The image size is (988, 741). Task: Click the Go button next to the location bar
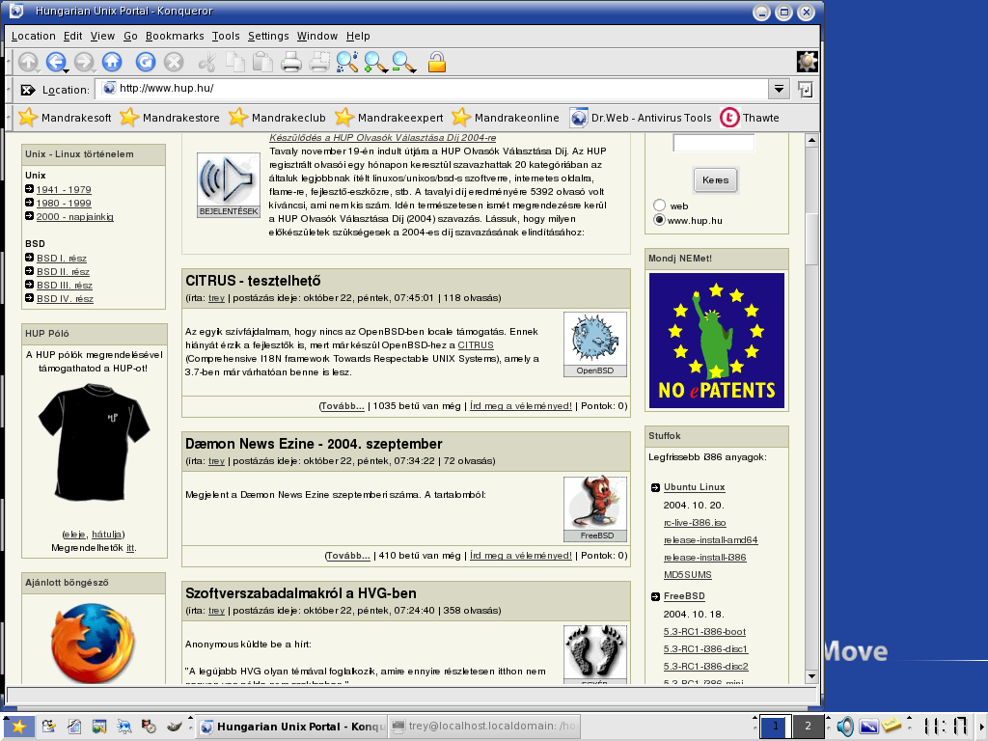pyautogui.click(x=805, y=90)
